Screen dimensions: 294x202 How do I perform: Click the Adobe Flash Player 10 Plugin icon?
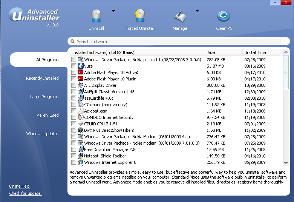(x=81, y=79)
